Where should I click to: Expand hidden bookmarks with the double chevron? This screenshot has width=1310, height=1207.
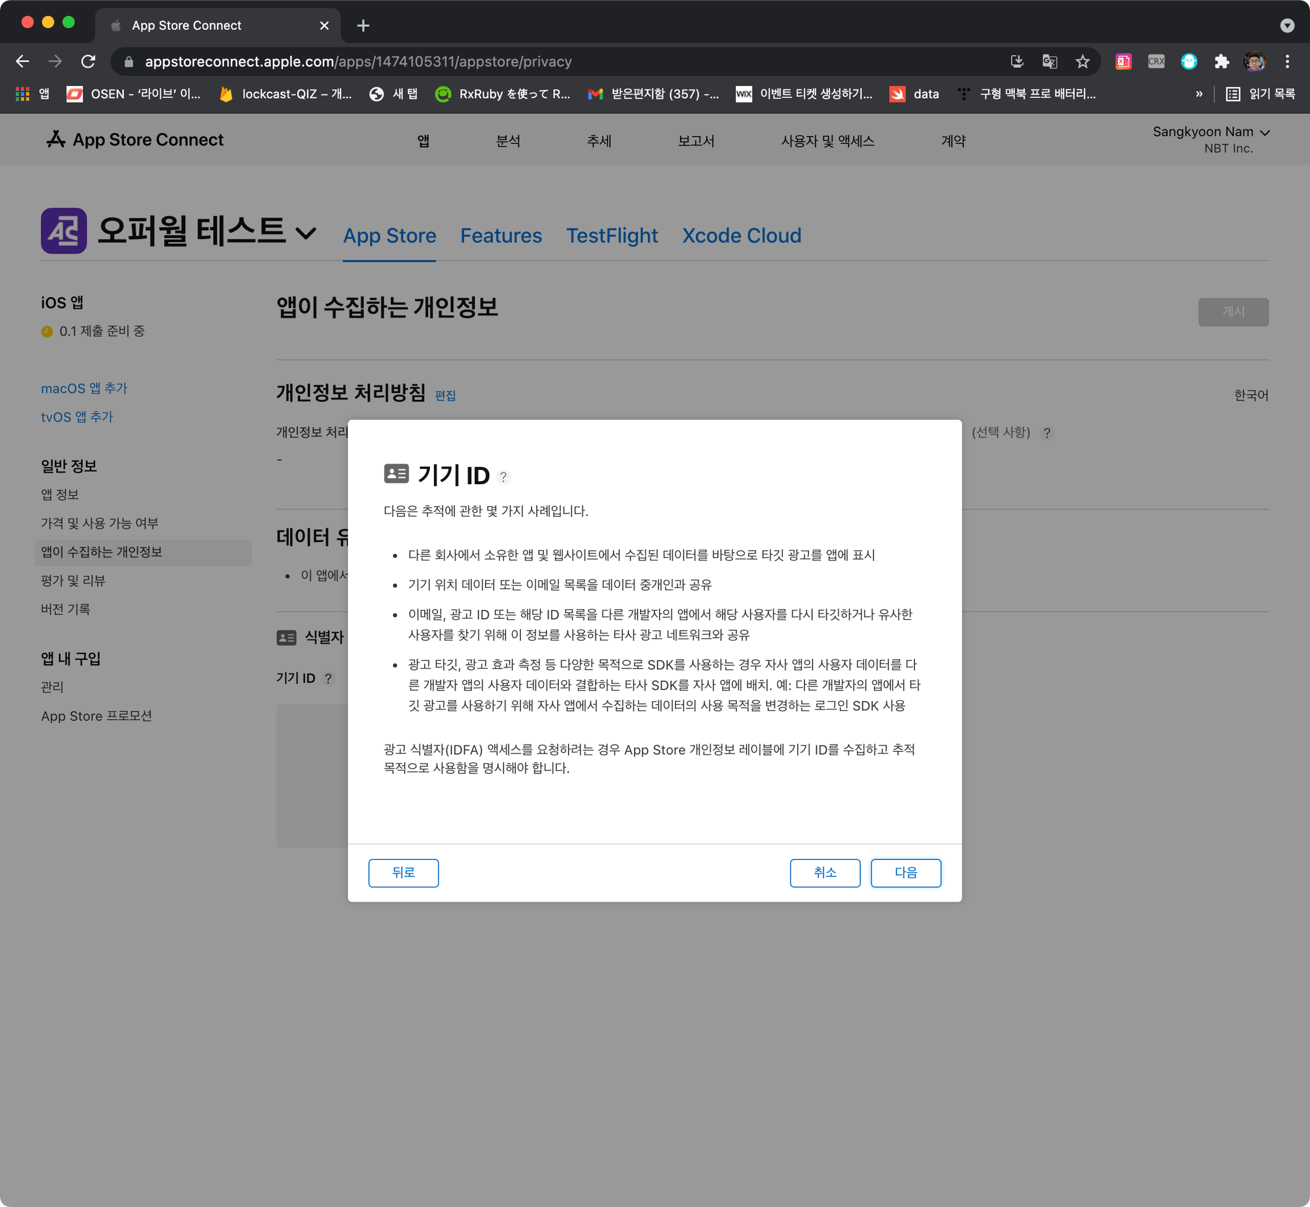tap(1199, 94)
